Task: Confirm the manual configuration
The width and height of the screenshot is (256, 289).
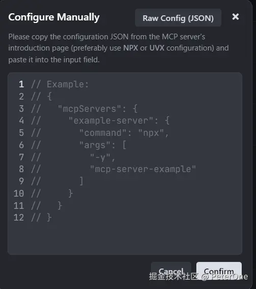Action: click(219, 271)
